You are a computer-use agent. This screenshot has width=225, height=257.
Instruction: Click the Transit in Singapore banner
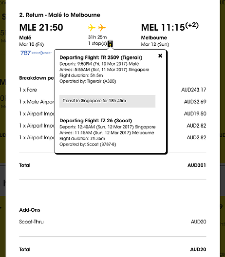point(108,101)
